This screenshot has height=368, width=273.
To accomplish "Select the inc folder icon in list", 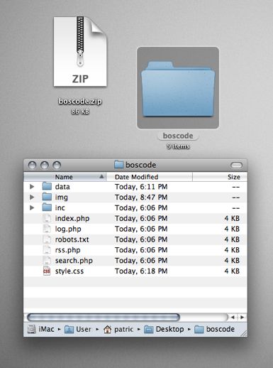I will 47,207.
